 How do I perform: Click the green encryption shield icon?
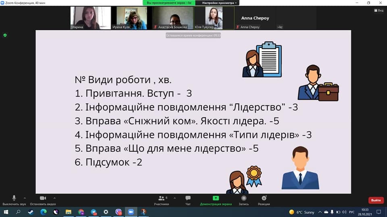(5, 35)
